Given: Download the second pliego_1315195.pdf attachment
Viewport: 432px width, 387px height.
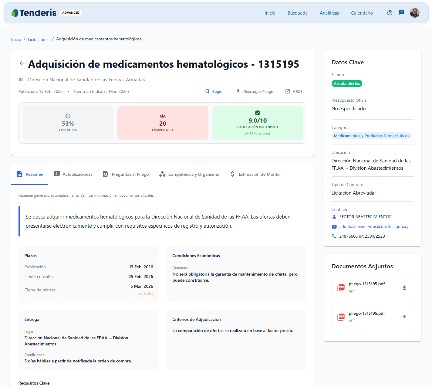Looking at the screenshot, I should tap(404, 317).
